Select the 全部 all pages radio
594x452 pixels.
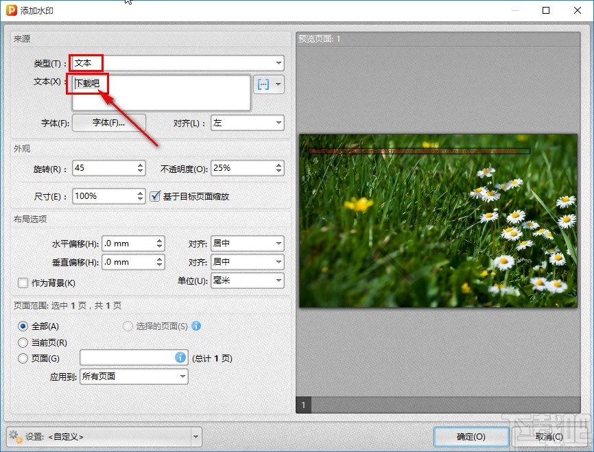23,326
